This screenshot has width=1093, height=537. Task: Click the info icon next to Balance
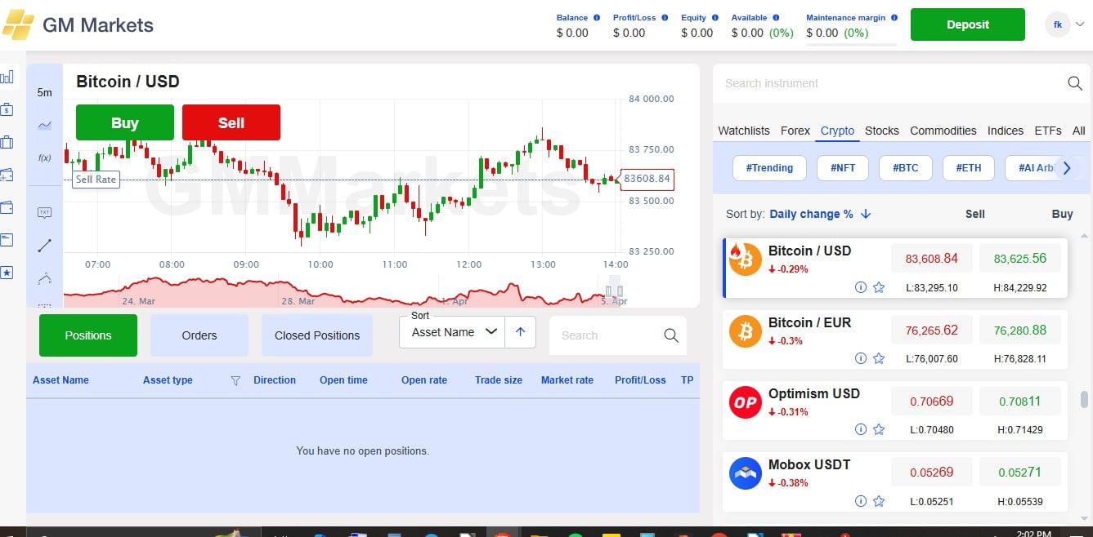click(597, 17)
